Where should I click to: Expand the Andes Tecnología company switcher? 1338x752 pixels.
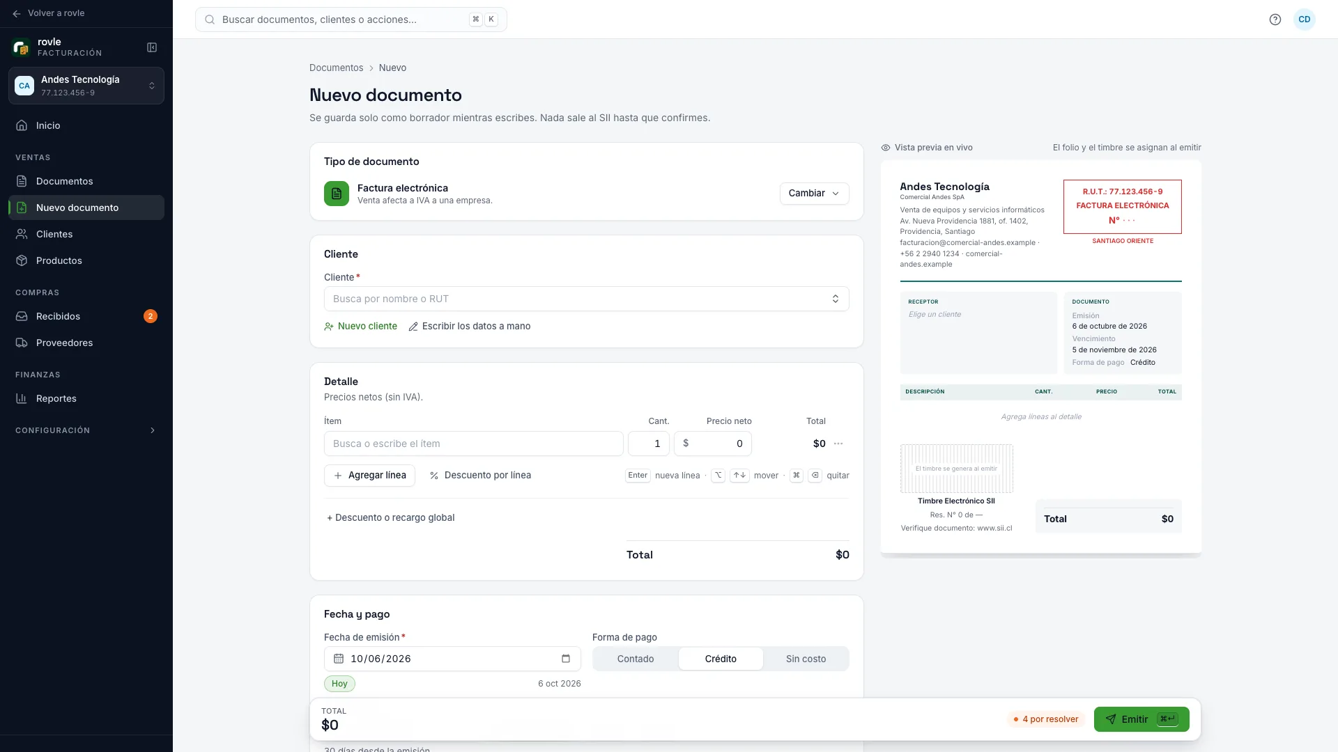click(86, 86)
